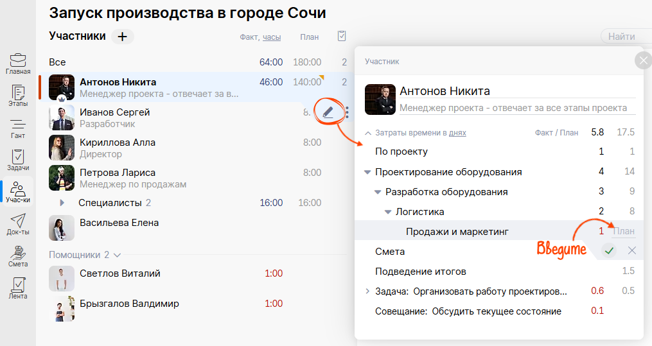This screenshot has width=652, height=346.
Task: Expand the Специалисты group
Action: tap(62, 203)
